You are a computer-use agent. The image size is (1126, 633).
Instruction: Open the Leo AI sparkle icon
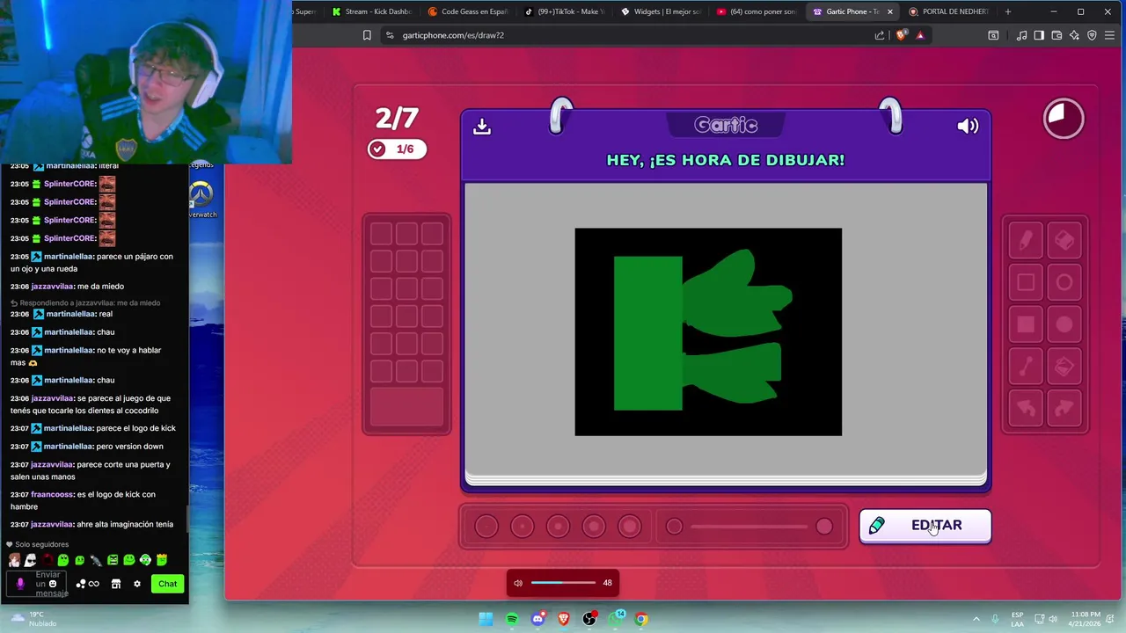[1074, 35]
